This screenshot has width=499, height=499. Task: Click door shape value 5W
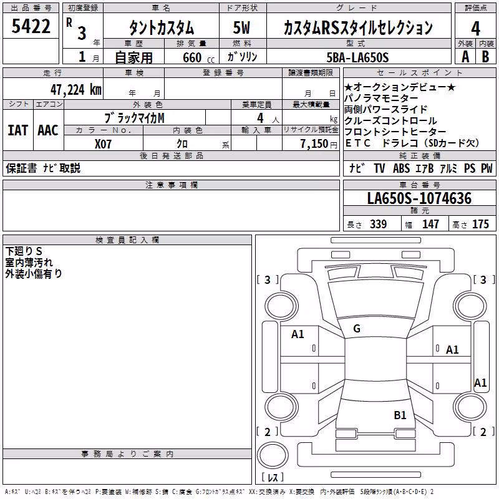pos(241,27)
